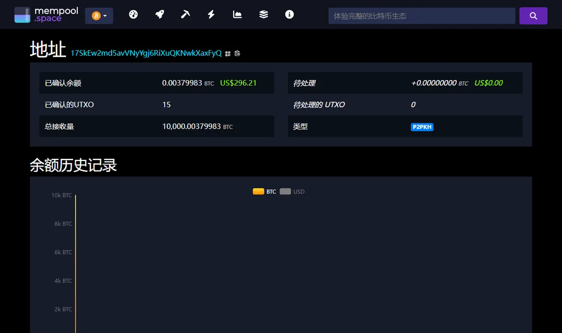
Task: Click the 2k BTC axis label
Action: 63,310
